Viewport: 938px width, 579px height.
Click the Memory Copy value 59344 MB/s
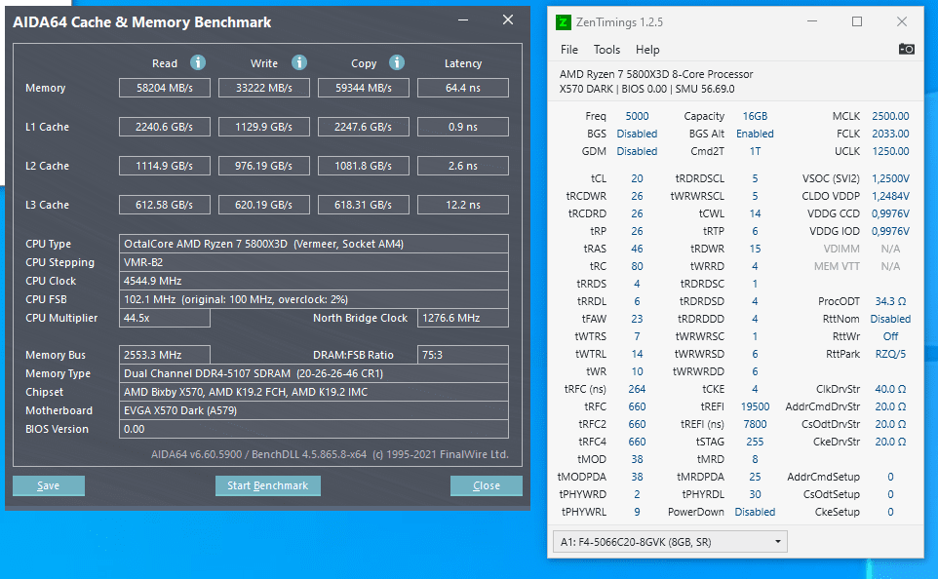click(363, 88)
